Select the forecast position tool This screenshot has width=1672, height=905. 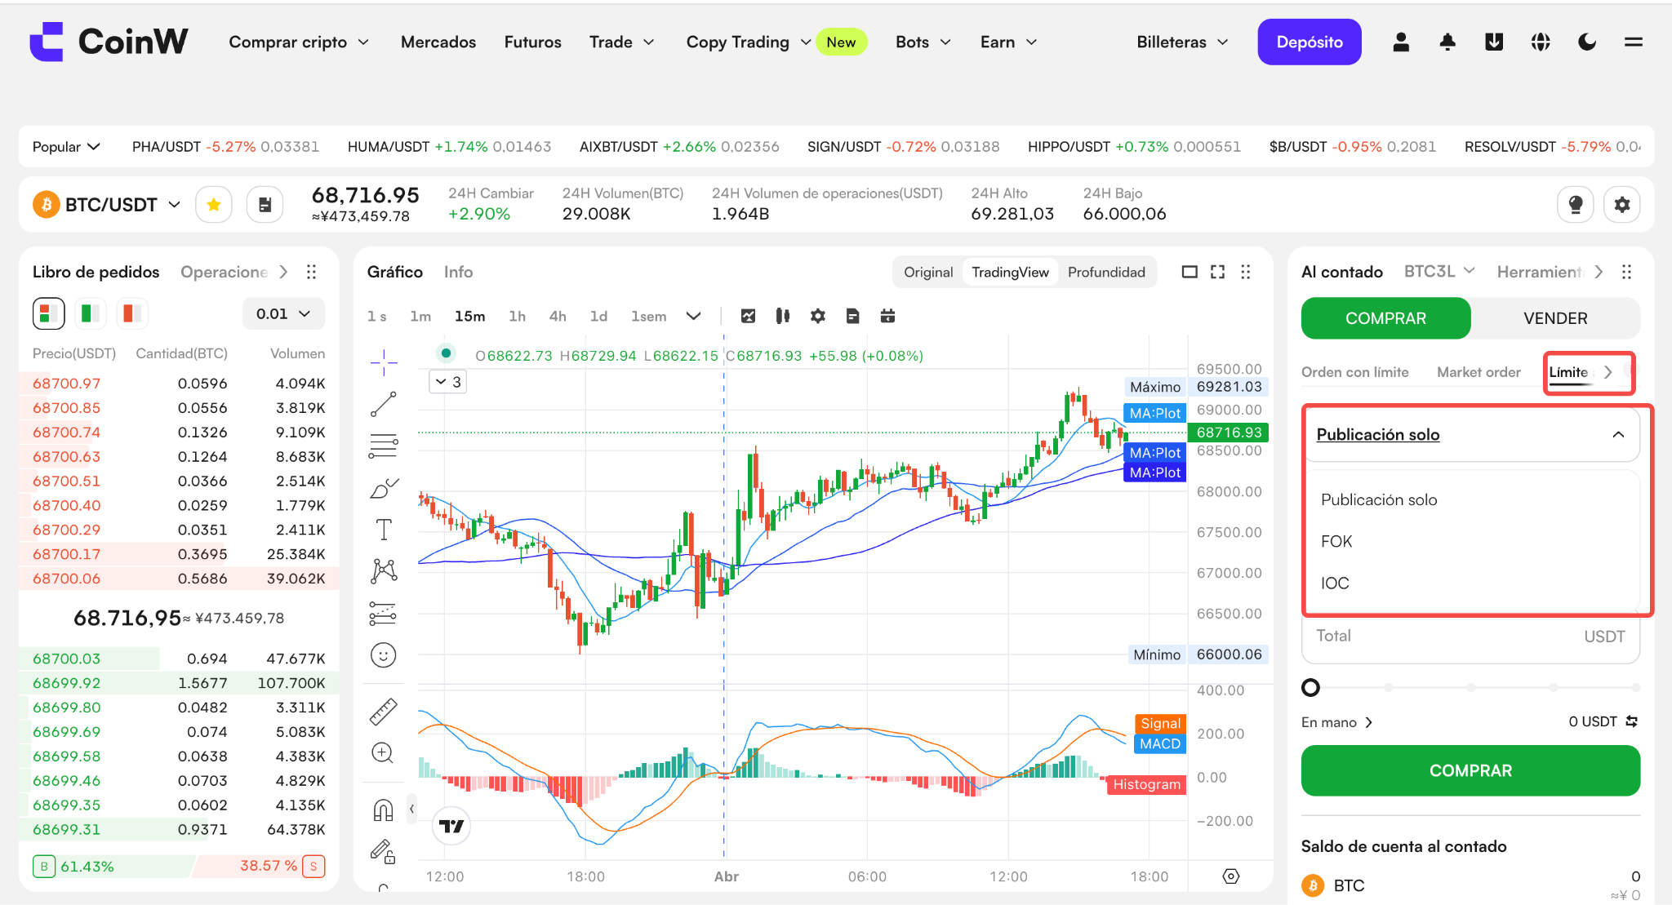[384, 613]
